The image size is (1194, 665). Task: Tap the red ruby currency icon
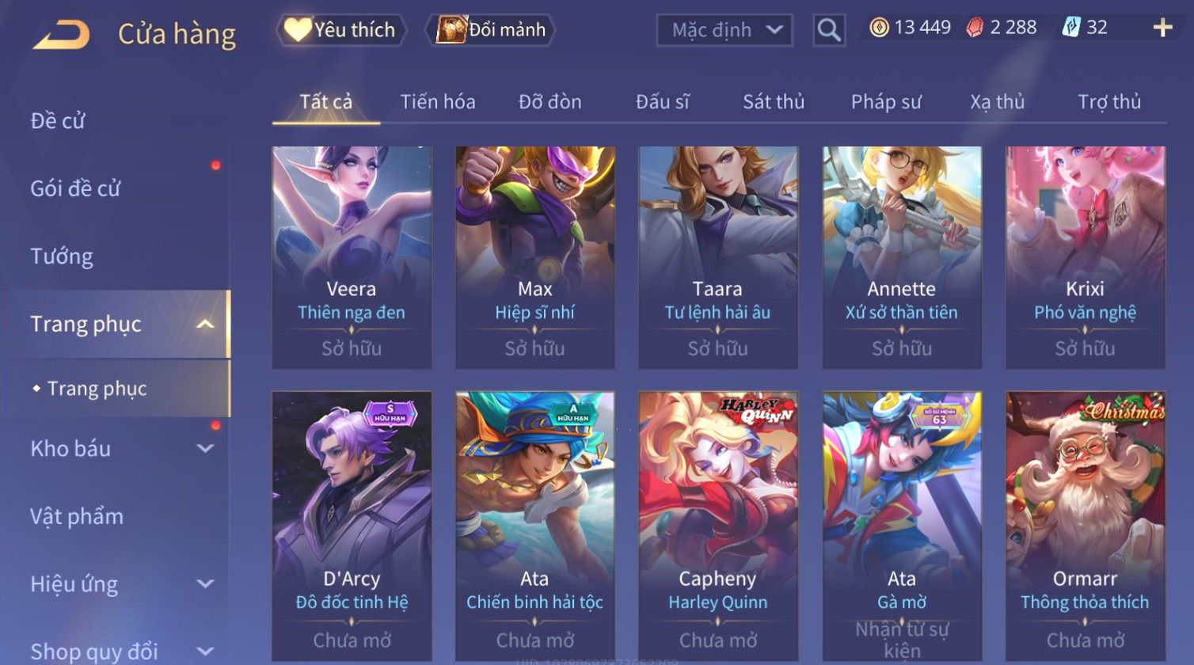click(975, 28)
